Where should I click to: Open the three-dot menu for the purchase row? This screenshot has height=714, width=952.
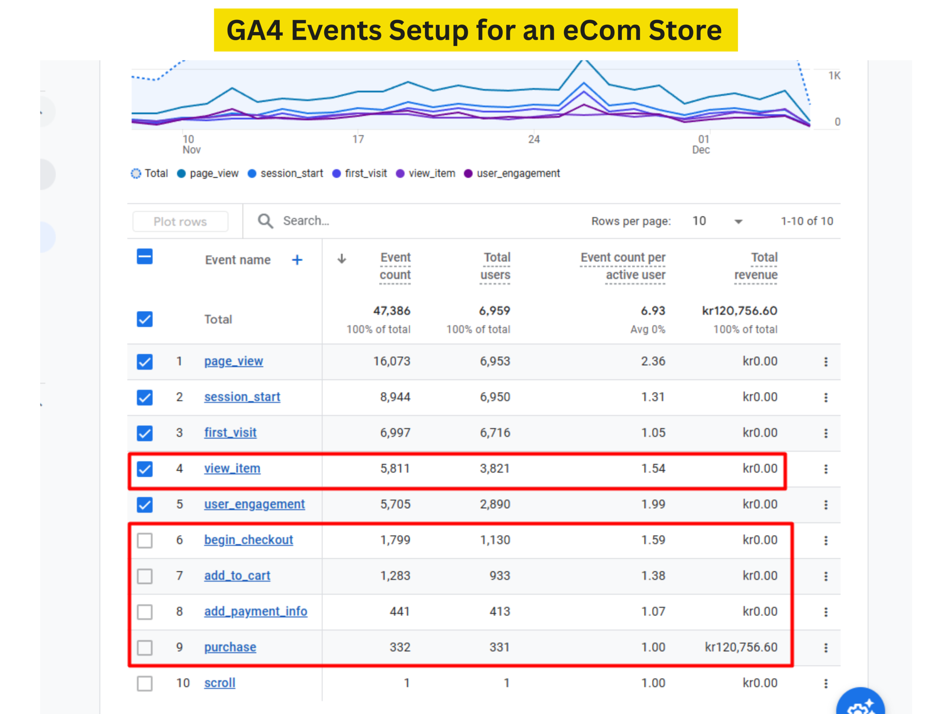pyautogui.click(x=826, y=647)
